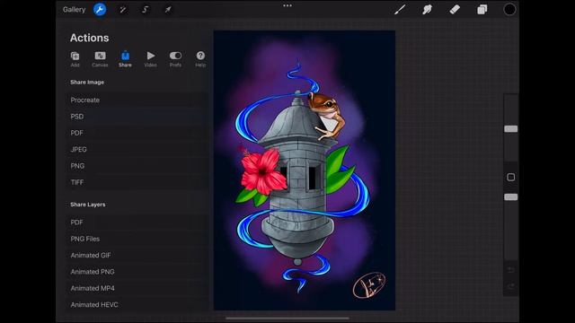This screenshot has height=323, width=575.
Task: Select the Paint brush tool
Action: 399,10
